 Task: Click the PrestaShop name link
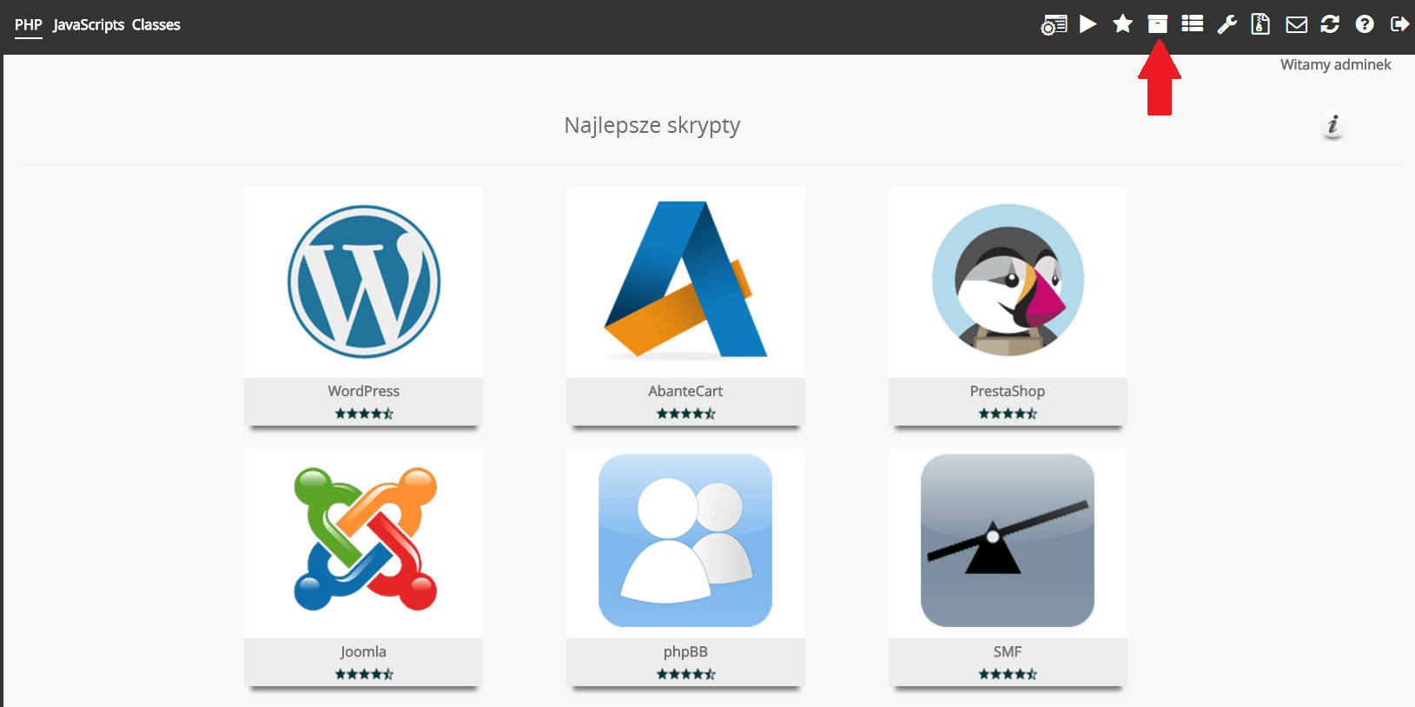[1007, 391]
